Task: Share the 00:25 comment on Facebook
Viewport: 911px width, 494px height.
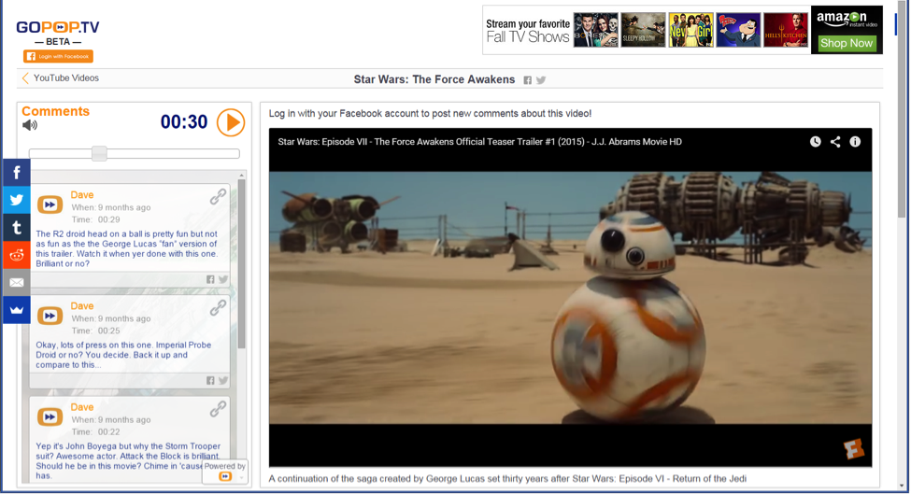Action: click(x=210, y=381)
